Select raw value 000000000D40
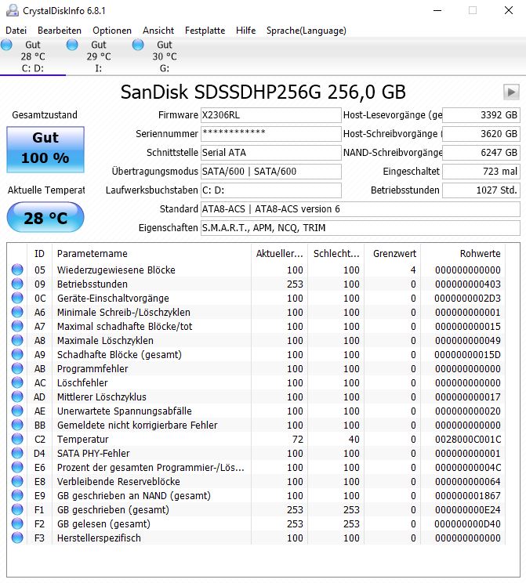Image resolution: width=526 pixels, height=583 pixels. tap(467, 524)
